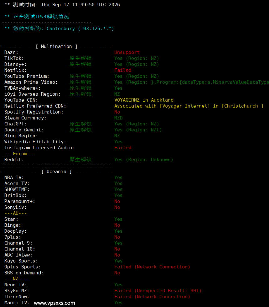
Task: Click the "TikTok:" label
Action: (x=14, y=58)
